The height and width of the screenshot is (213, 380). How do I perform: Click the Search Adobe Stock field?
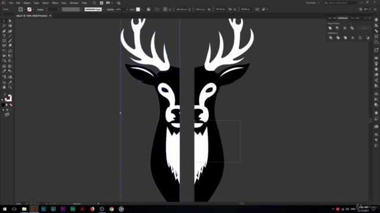click(340, 3)
